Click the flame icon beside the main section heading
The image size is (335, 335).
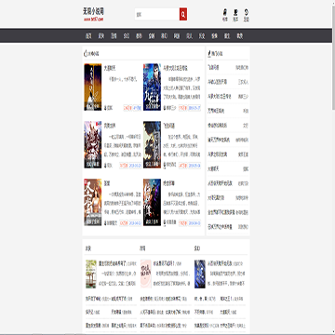[86, 54]
